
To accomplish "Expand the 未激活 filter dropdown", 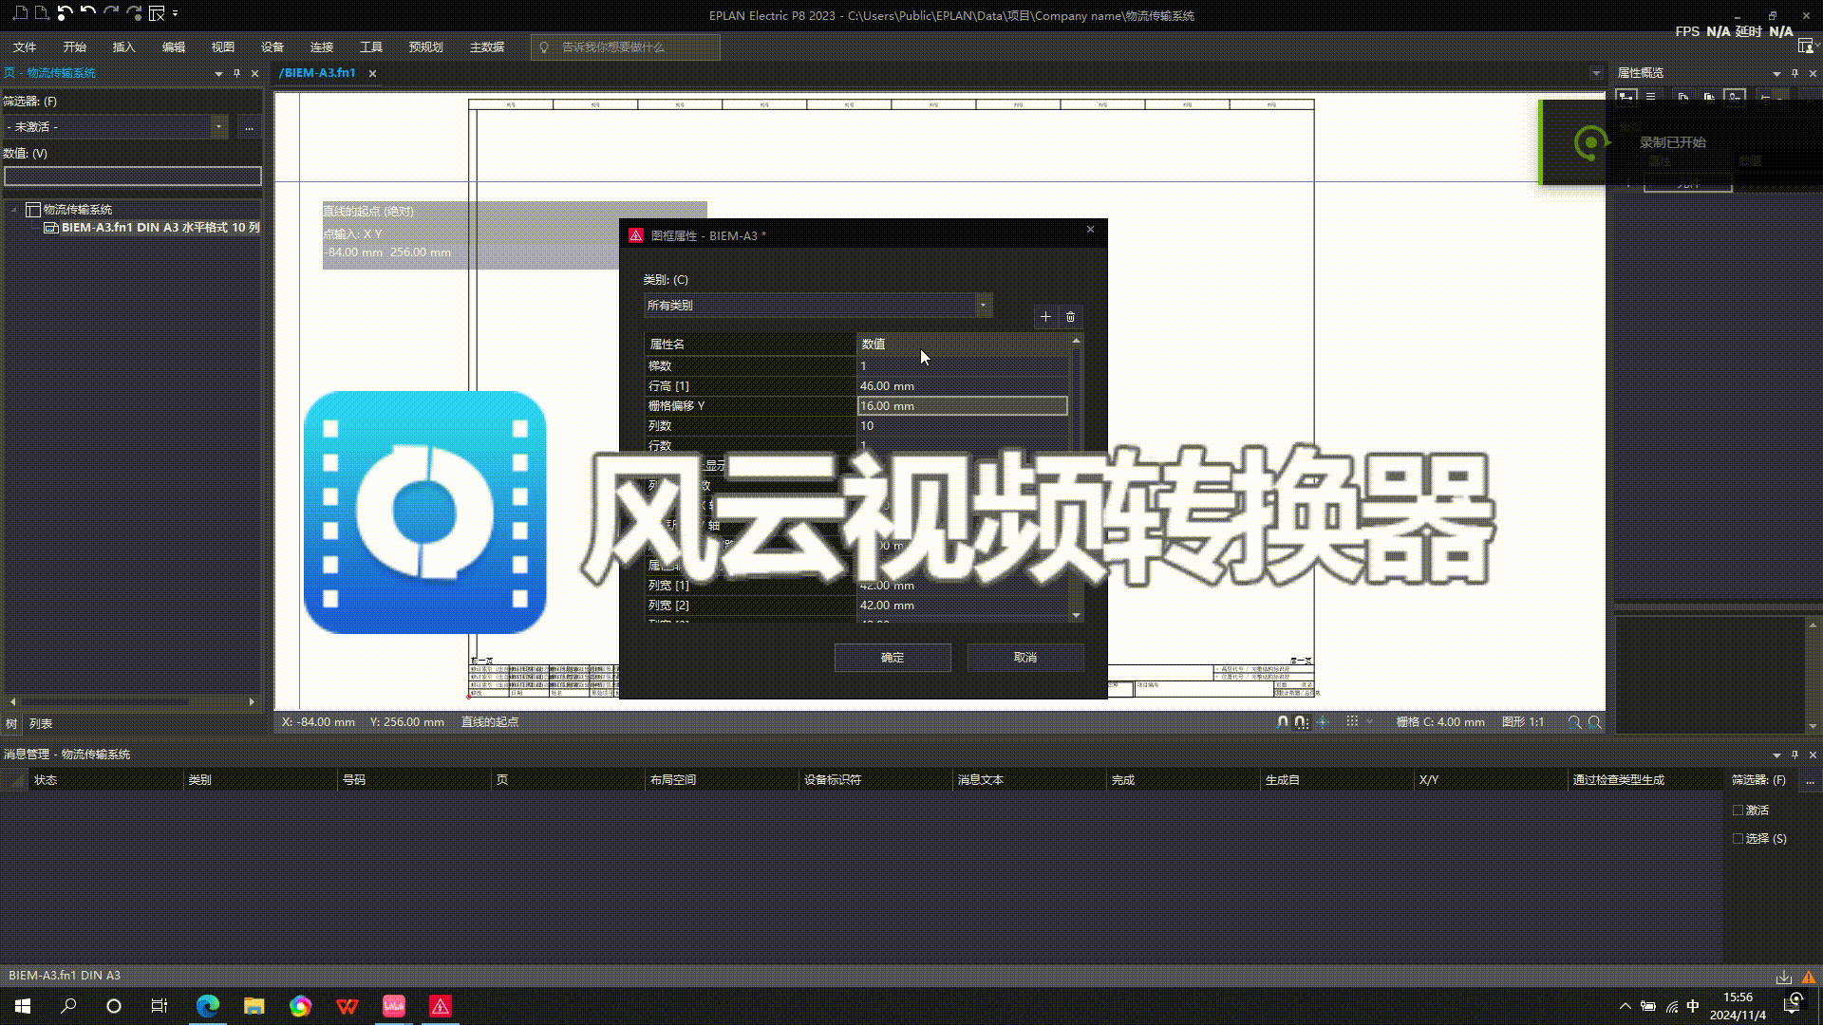I will [218, 126].
